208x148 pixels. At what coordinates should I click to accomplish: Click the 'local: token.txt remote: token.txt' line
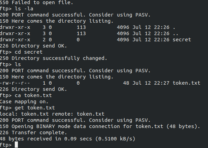(x=52, y=114)
